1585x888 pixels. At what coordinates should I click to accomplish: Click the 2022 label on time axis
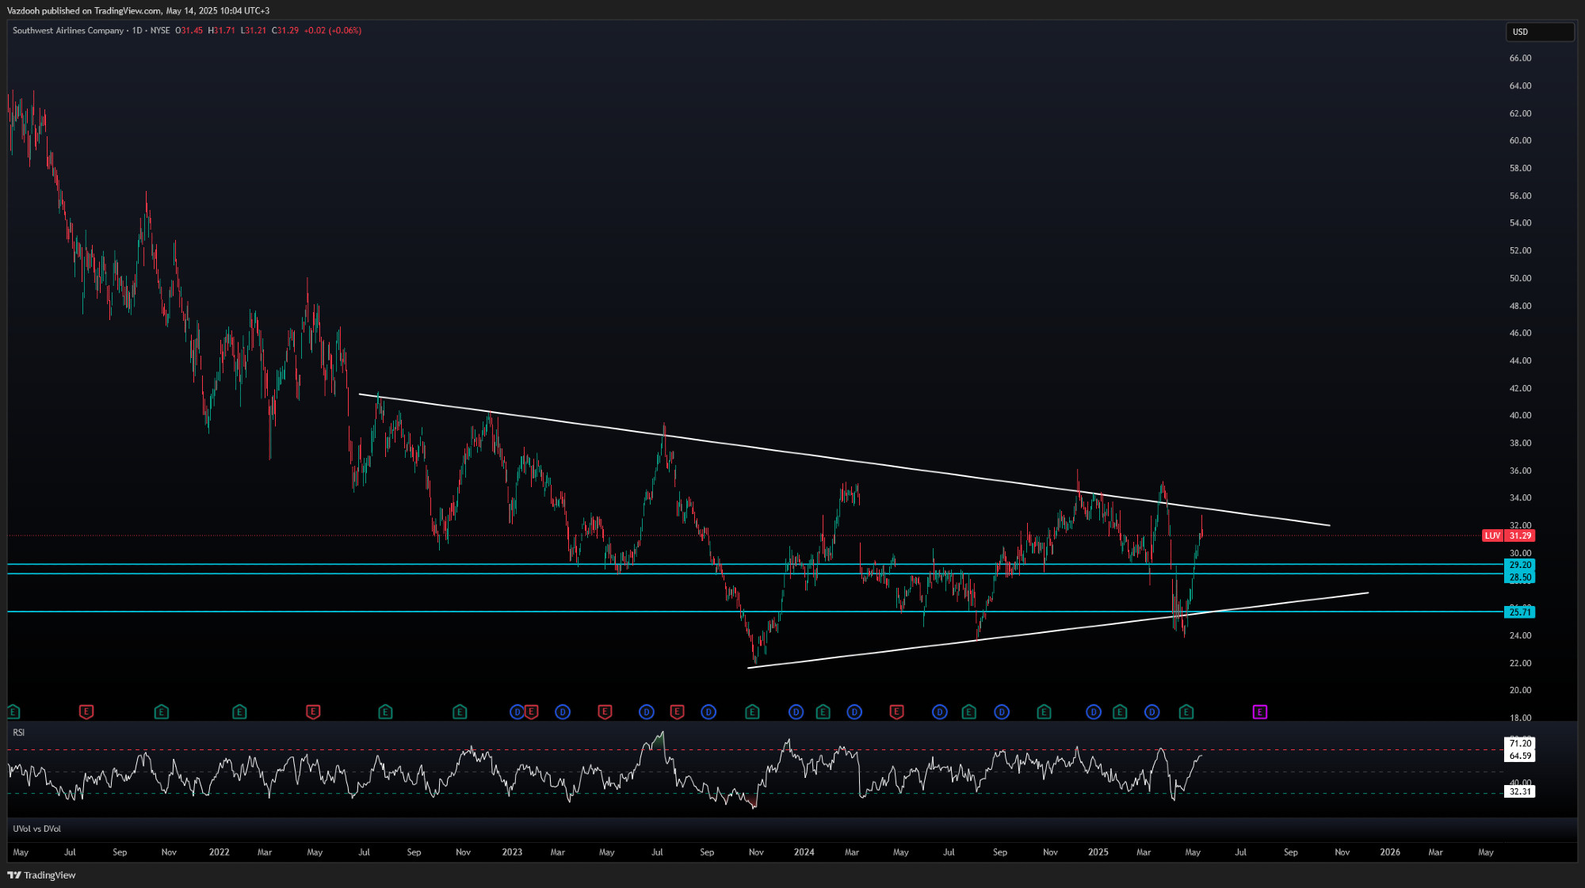(220, 852)
